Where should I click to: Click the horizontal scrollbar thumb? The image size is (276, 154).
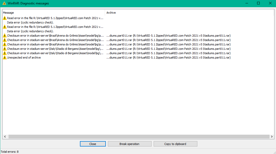(x=139, y=137)
